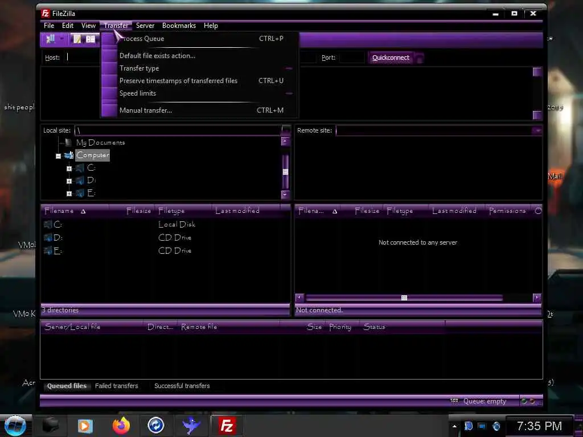
Task: Switch to the Queued files tab
Action: 67,386
